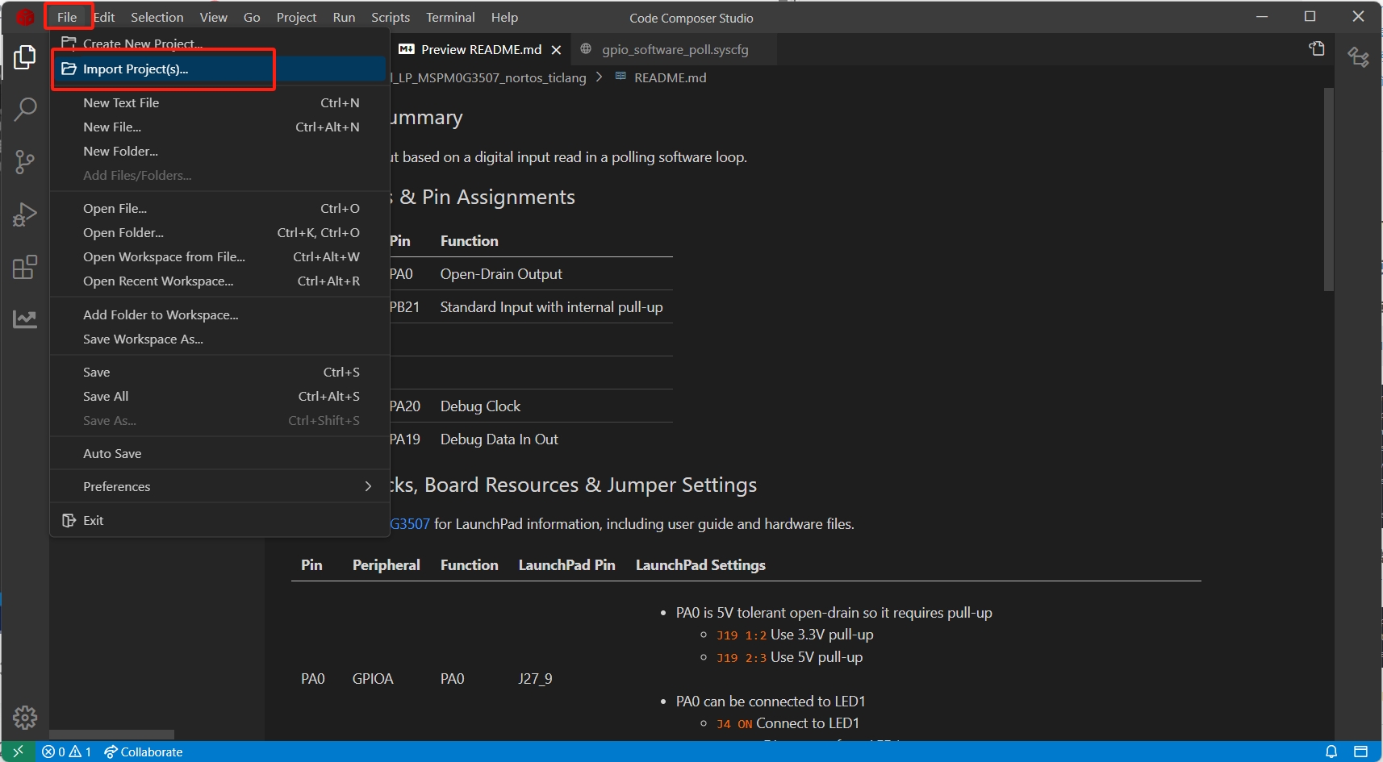Open the Terminal menu

(450, 17)
